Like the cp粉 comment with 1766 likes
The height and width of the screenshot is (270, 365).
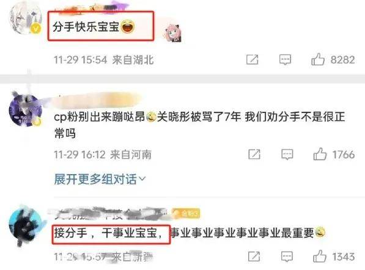(x=320, y=154)
